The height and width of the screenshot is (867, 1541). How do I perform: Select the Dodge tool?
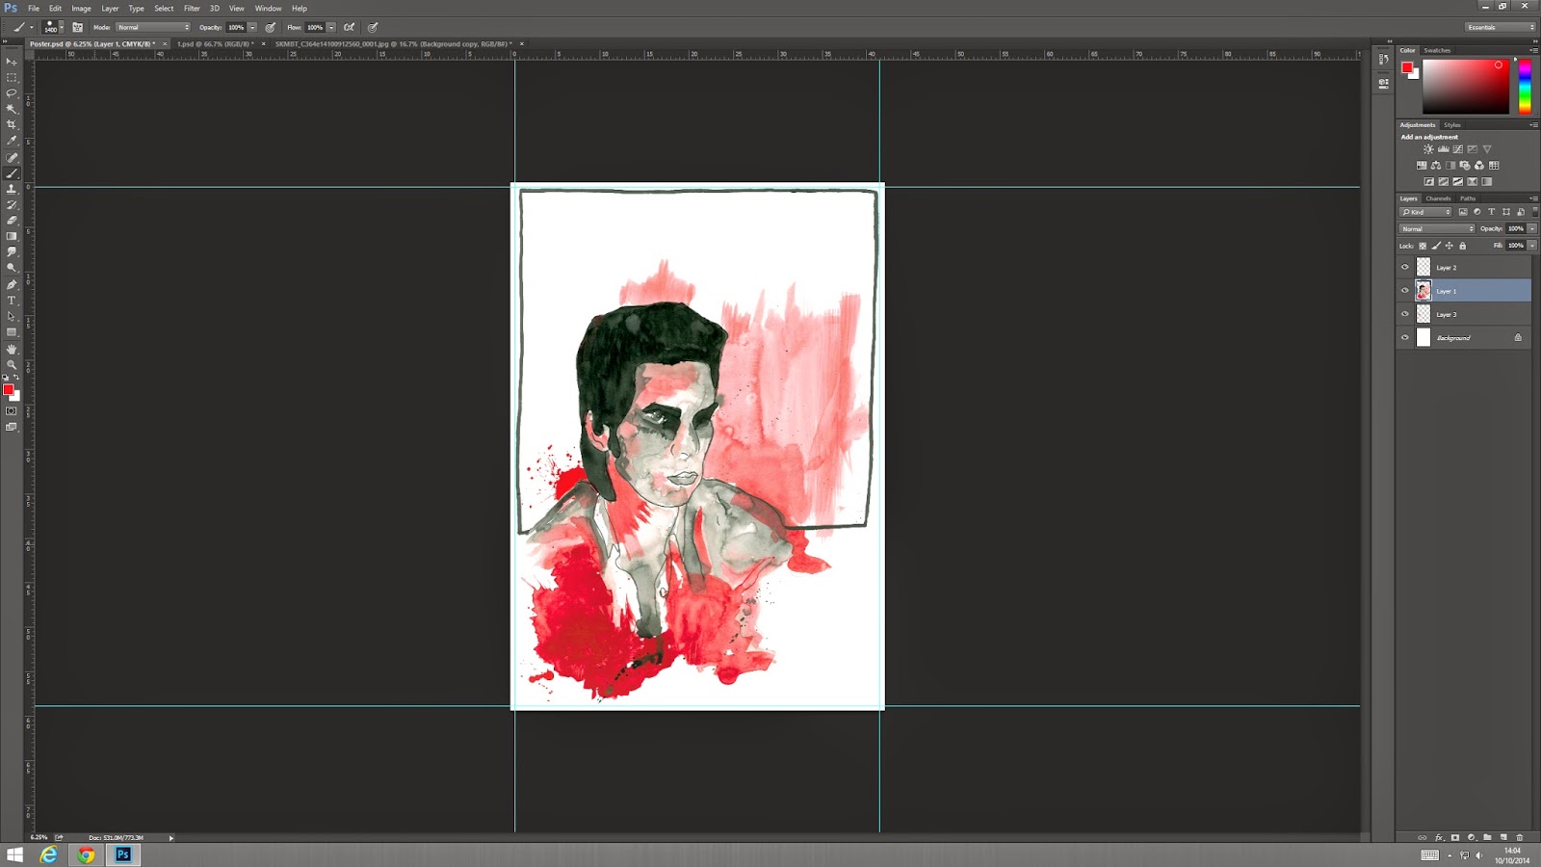(12, 268)
